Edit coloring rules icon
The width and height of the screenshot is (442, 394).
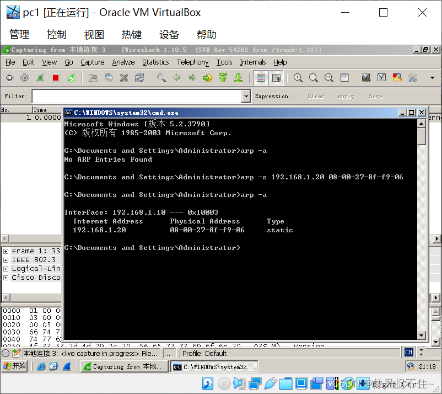(397, 78)
